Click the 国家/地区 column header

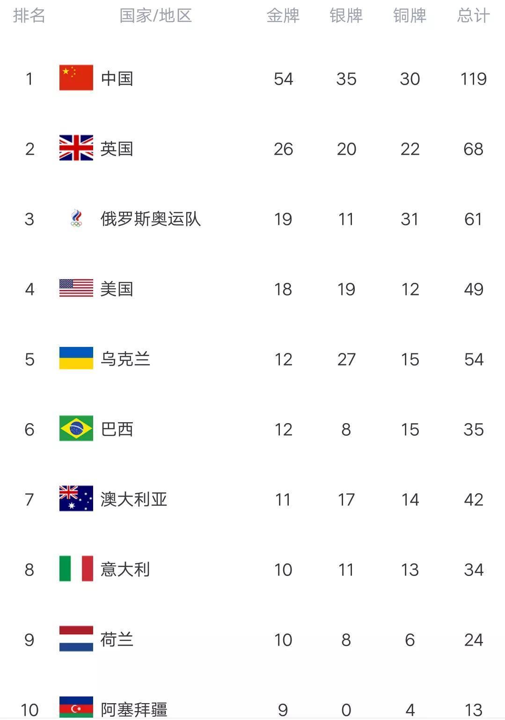pos(156,15)
